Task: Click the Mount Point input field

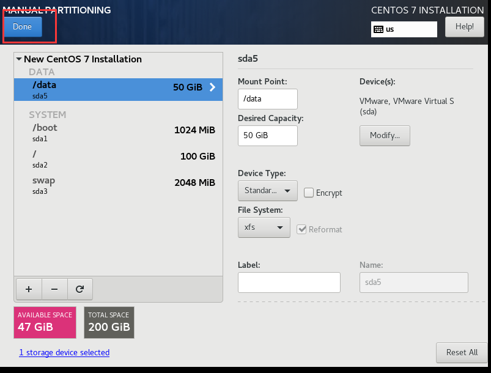Action: coord(267,99)
